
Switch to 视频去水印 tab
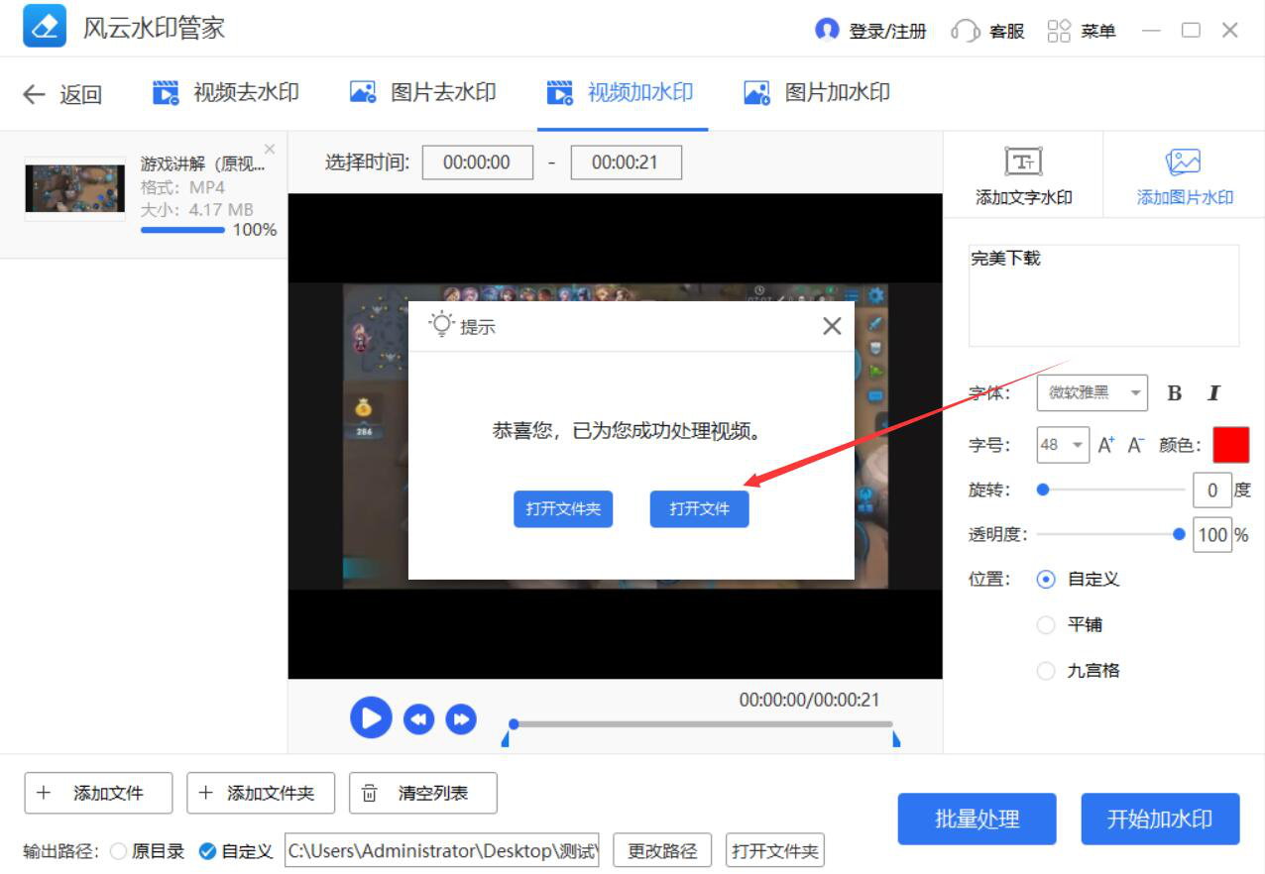[225, 93]
